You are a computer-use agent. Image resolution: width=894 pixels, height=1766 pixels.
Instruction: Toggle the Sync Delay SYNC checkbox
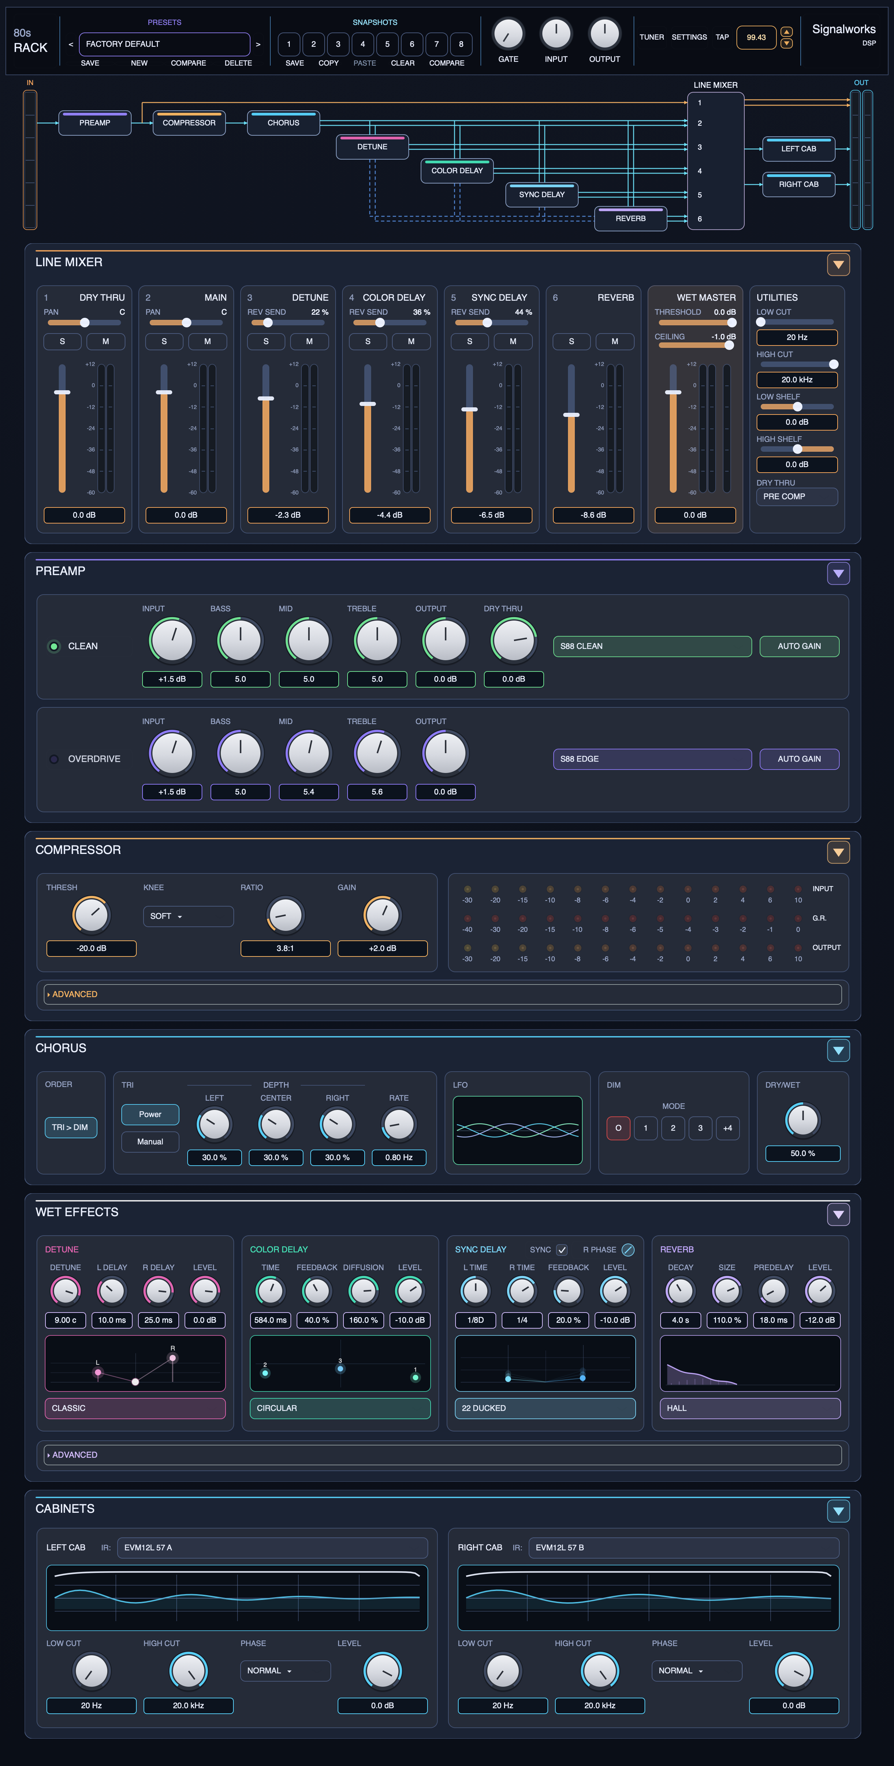(x=562, y=1250)
